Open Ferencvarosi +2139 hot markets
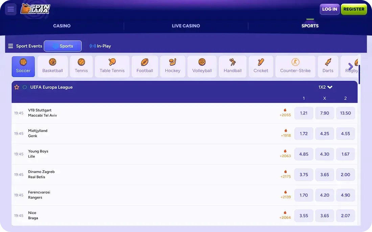The height and width of the screenshot is (232, 372). point(285,195)
